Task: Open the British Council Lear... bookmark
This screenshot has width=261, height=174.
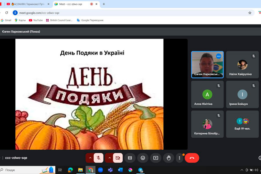Action: click(59, 20)
